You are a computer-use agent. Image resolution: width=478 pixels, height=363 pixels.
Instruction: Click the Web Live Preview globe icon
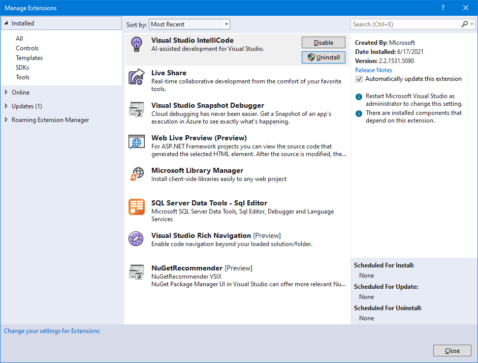tap(136, 142)
